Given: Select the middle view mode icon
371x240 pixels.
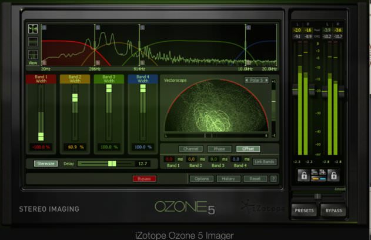Looking at the screenshot, I should point(33,42).
